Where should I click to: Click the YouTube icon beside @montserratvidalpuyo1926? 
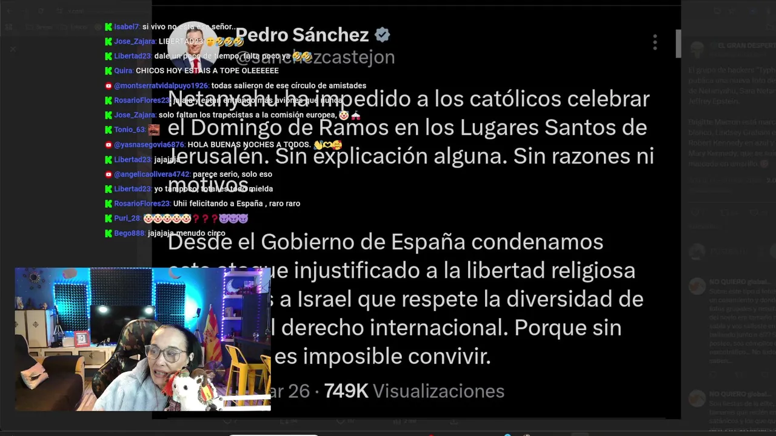click(x=109, y=86)
